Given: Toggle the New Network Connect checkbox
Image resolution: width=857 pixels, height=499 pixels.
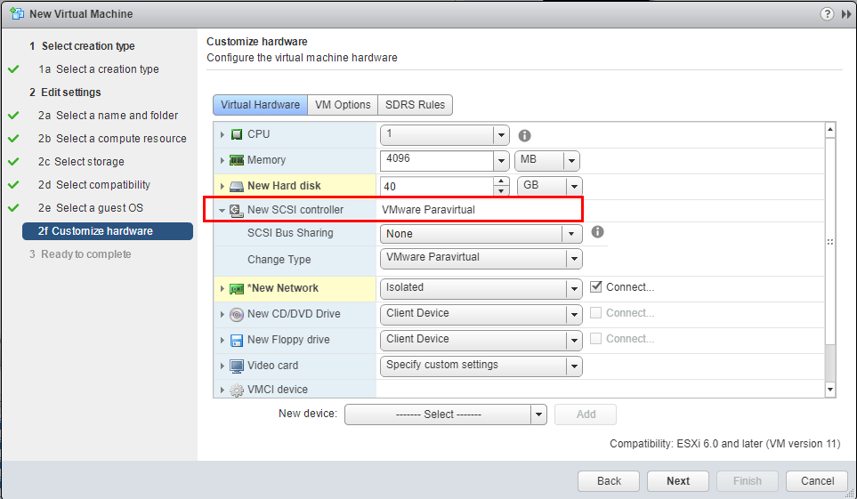Looking at the screenshot, I should (x=596, y=286).
